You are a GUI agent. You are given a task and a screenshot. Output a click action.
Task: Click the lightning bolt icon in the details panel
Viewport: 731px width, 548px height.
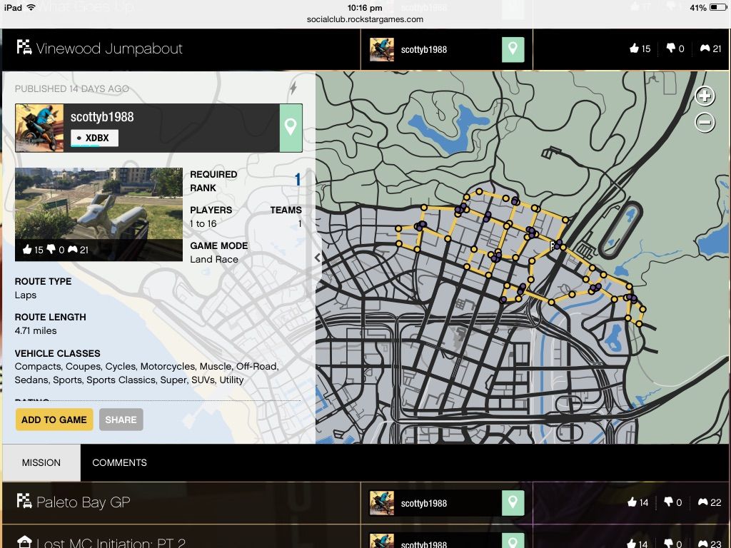[x=293, y=88]
